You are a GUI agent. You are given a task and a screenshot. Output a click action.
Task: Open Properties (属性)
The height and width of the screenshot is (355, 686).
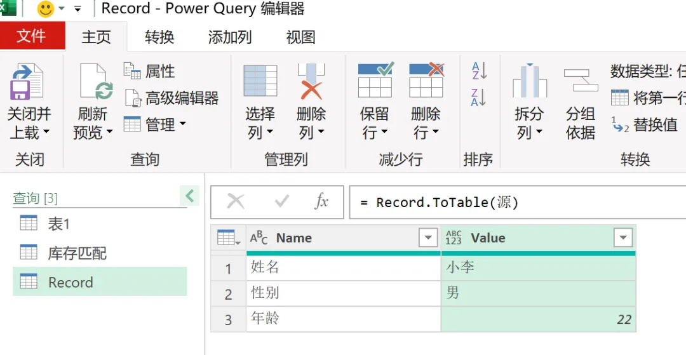tap(149, 71)
